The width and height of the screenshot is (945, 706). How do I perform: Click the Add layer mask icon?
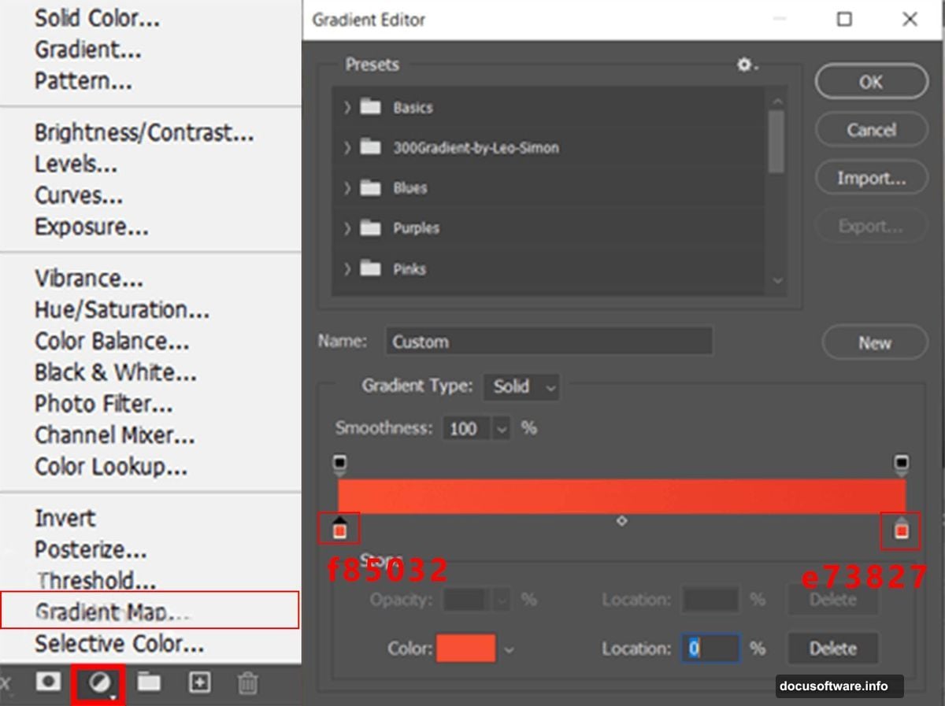pos(47,683)
